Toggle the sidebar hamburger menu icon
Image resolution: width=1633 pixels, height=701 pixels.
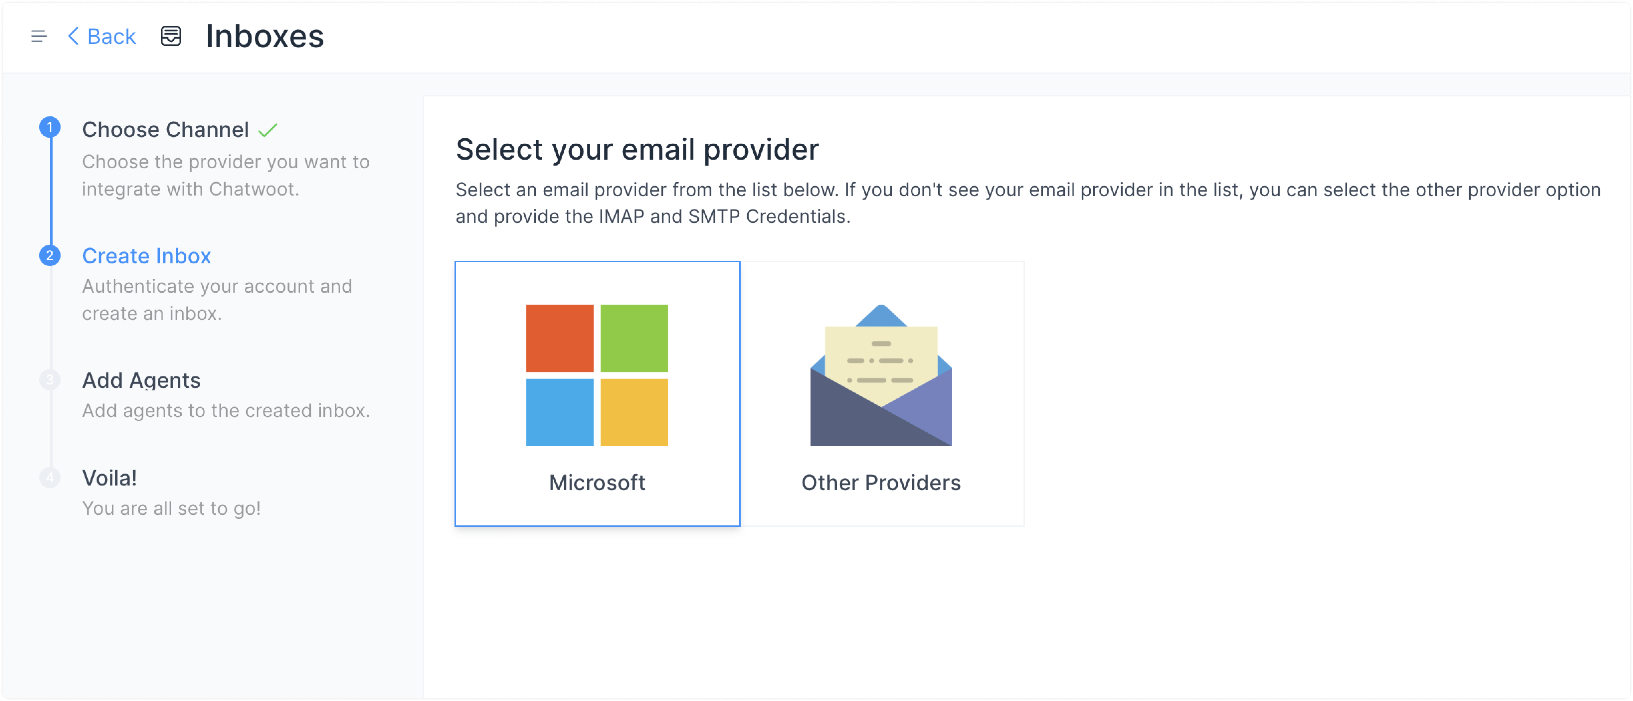pyautogui.click(x=39, y=36)
